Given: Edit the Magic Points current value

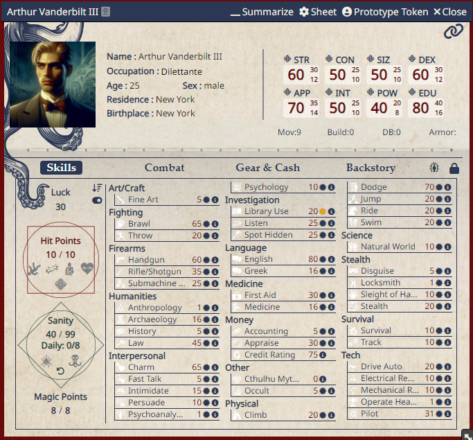Looking at the screenshot, I should click(53, 411).
